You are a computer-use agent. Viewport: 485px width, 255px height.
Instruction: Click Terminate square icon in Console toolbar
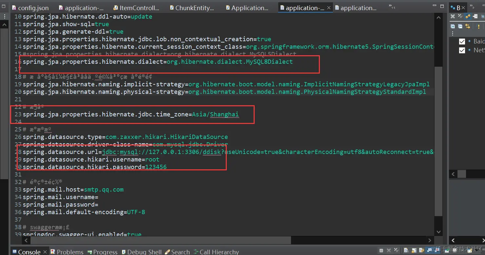(381, 251)
